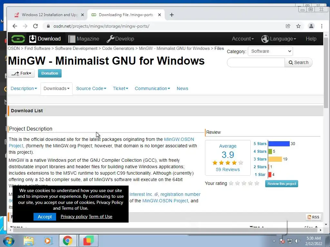
Task: Open the Privacy policy link
Action: [74, 216]
